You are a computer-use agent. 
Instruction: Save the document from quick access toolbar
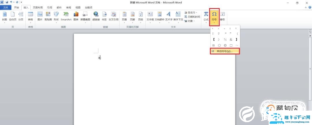coord(7,2)
